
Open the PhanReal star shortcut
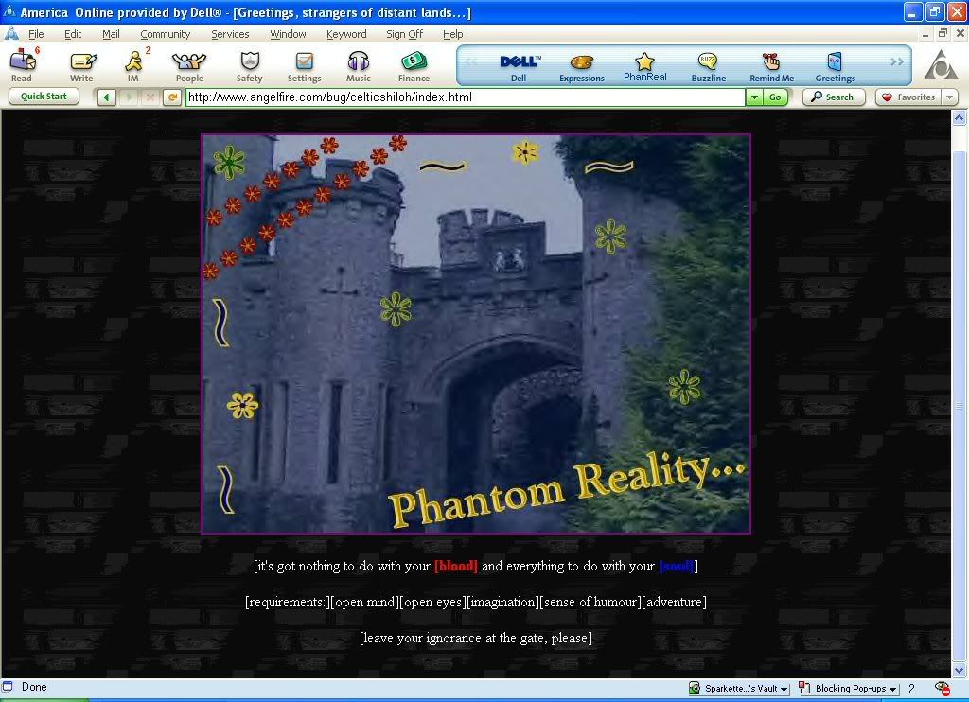click(644, 63)
